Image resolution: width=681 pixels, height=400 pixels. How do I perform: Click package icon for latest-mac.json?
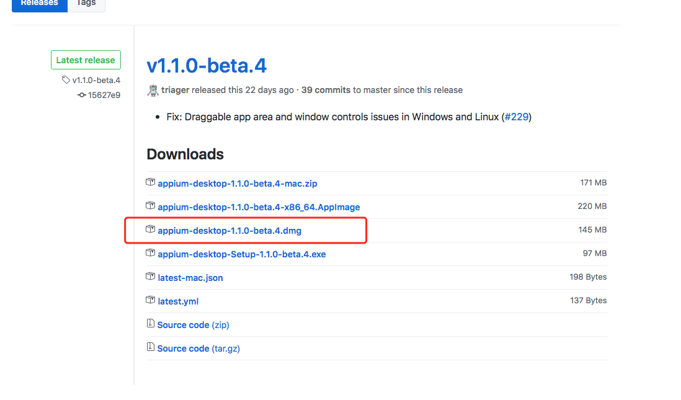[150, 276]
